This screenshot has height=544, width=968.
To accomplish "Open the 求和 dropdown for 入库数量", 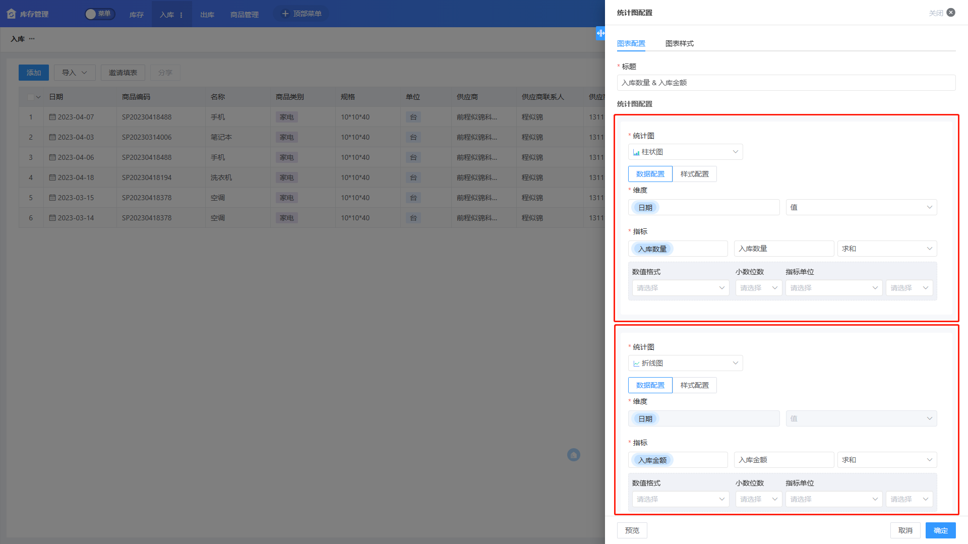I will (887, 249).
